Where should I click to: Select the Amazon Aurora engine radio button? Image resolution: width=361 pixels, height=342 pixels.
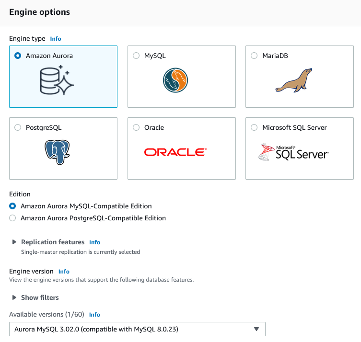coord(18,56)
